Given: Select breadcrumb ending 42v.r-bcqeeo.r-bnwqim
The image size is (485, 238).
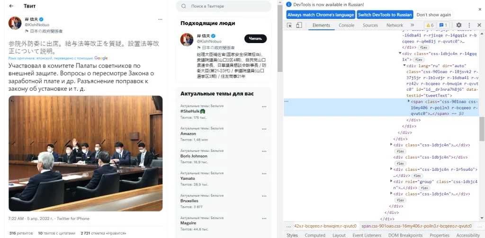Looking at the screenshot, I should pyautogui.click(x=325, y=226).
